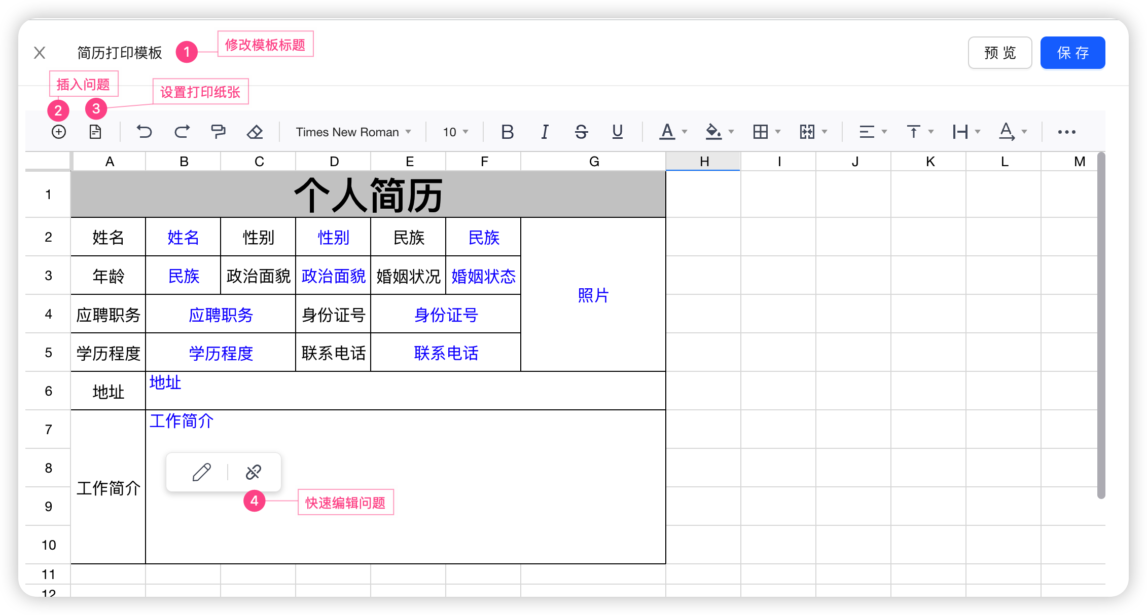Click the blue 婚姻状态 field cell
Image resolution: width=1147 pixels, height=615 pixels.
coord(483,276)
